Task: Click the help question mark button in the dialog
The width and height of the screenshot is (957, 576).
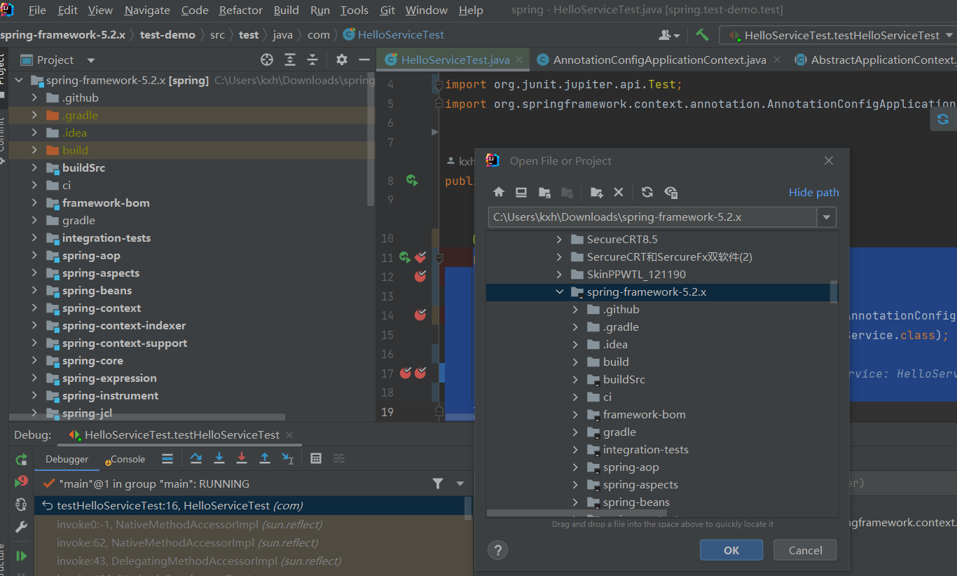Action: (498, 550)
